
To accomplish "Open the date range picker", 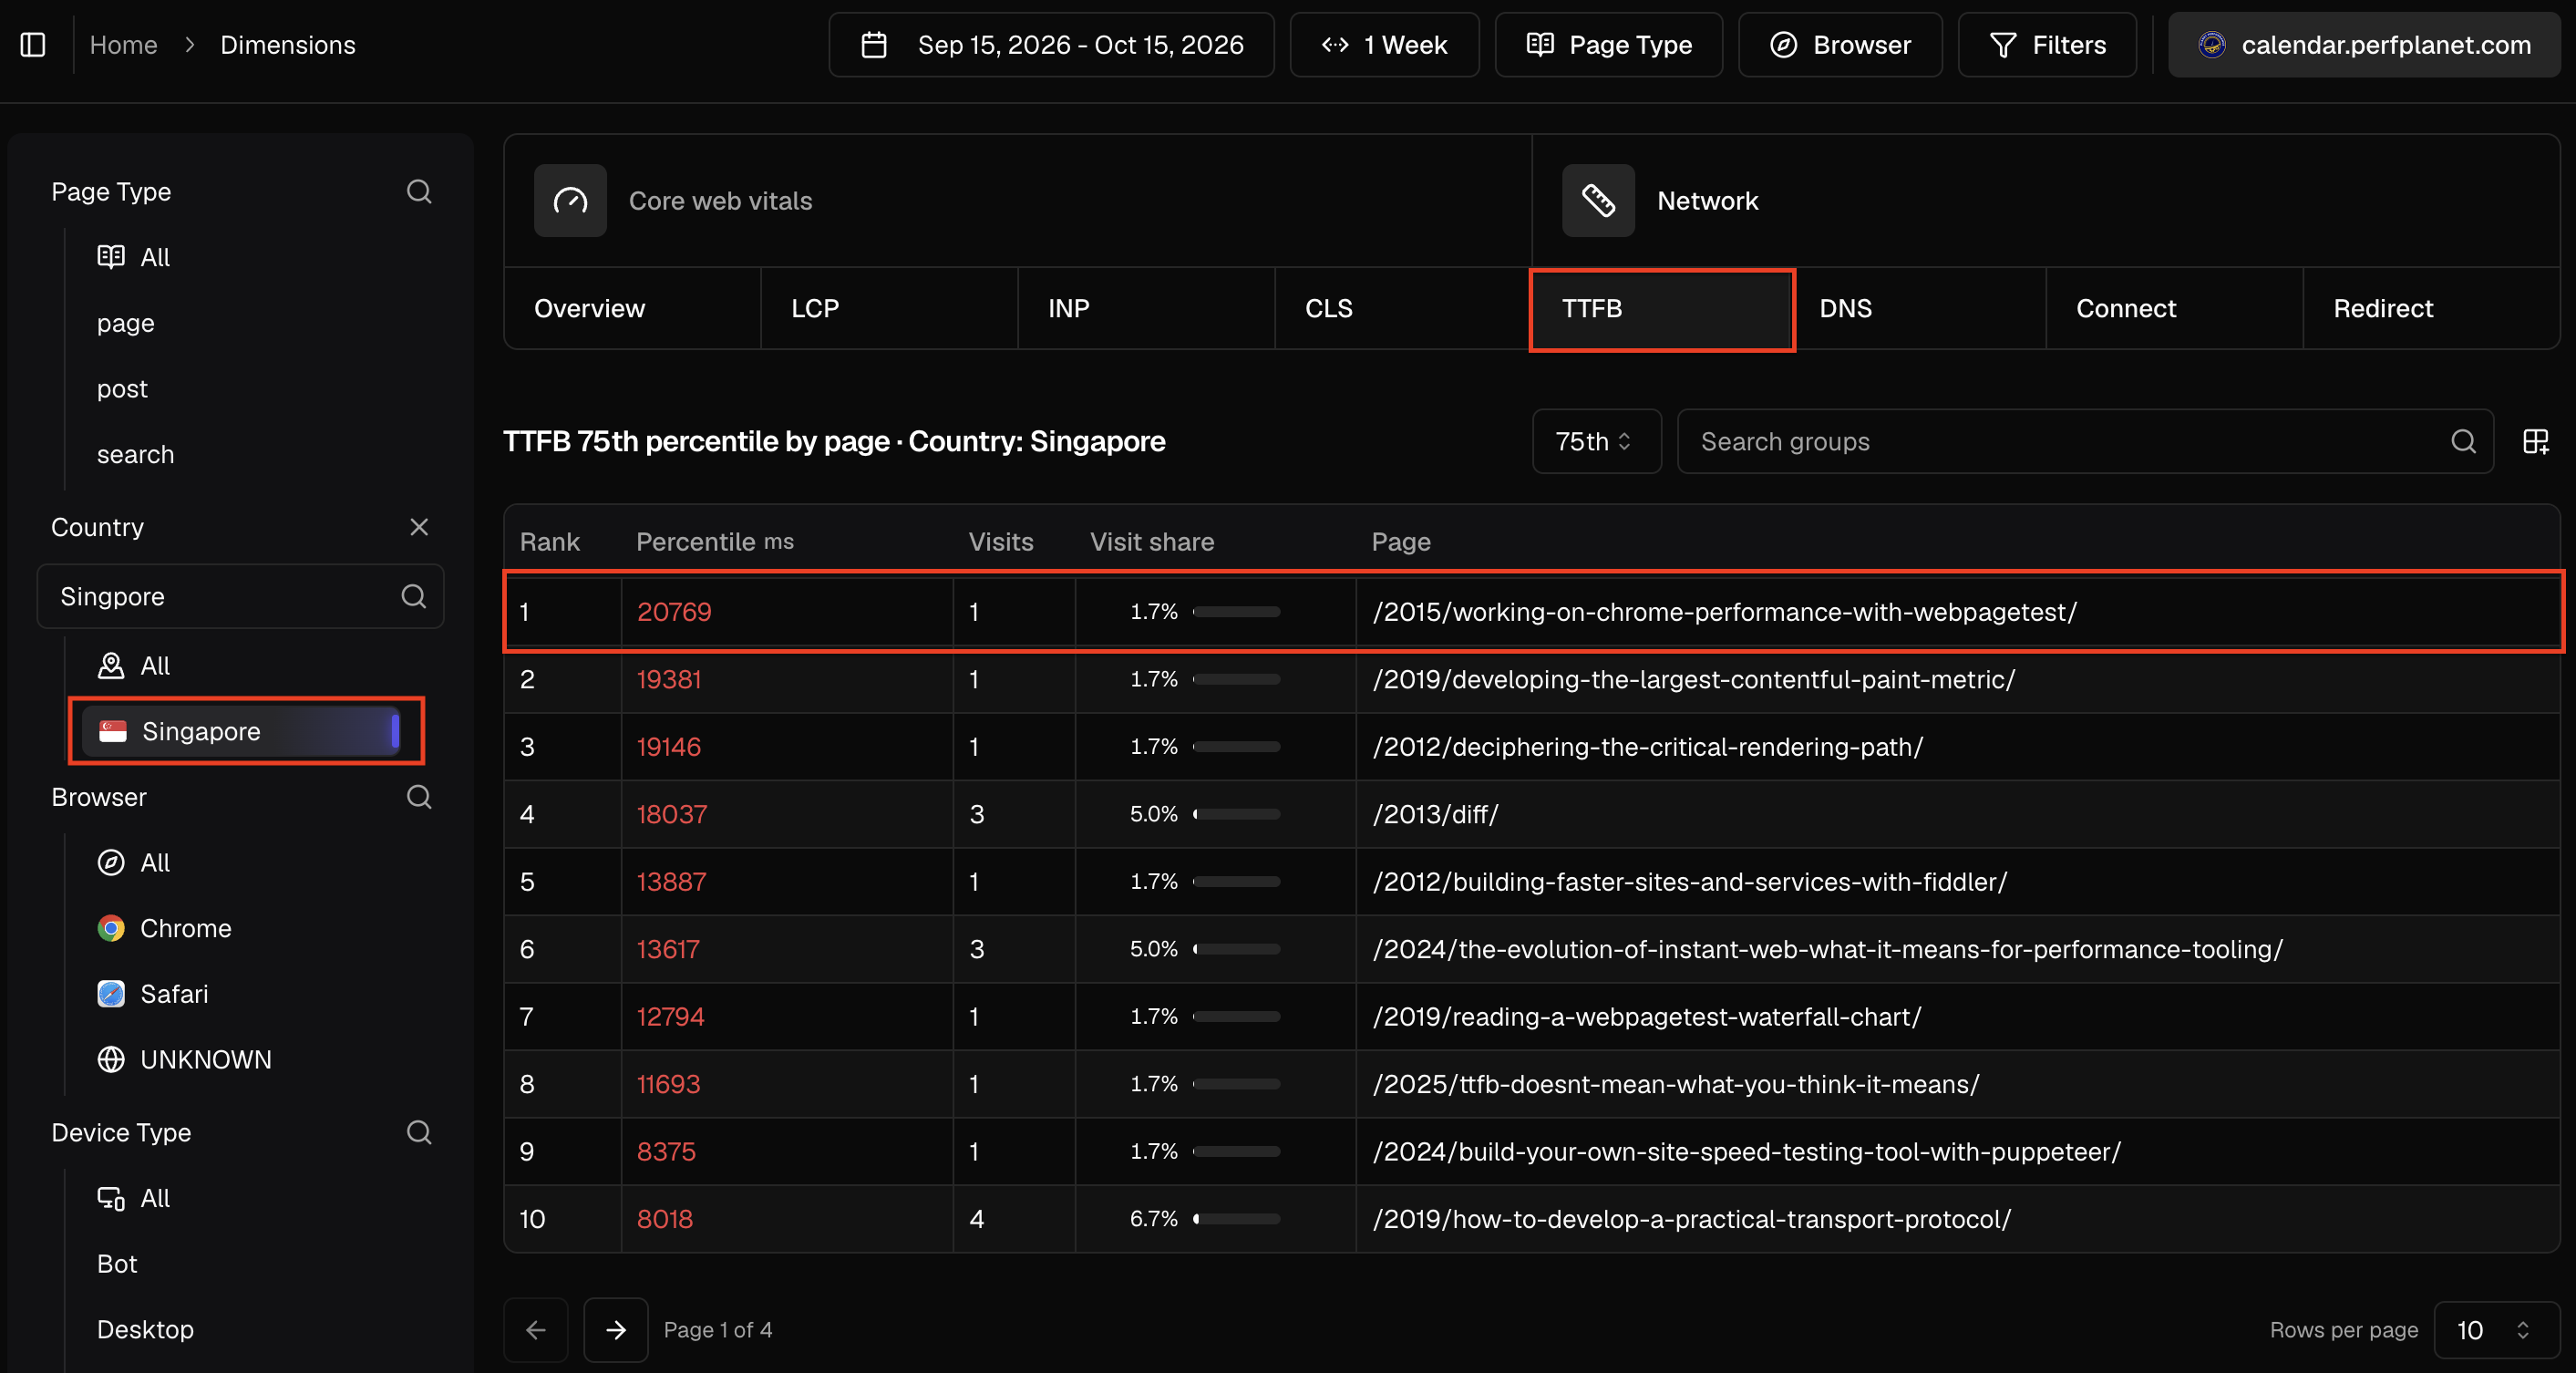I will pyautogui.click(x=1051, y=45).
